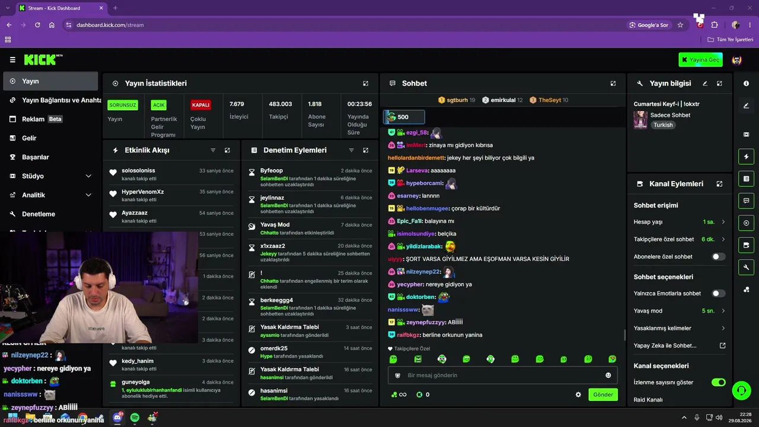
Task: Click the Bir mesaj gönderin input field
Action: point(503,375)
